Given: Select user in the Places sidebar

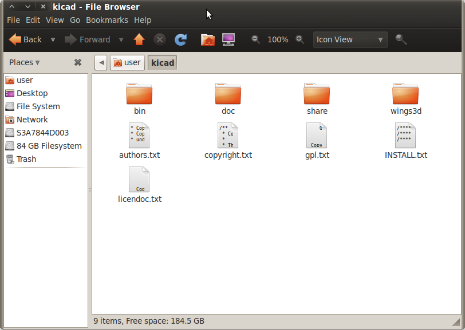Looking at the screenshot, I should 46,80.
